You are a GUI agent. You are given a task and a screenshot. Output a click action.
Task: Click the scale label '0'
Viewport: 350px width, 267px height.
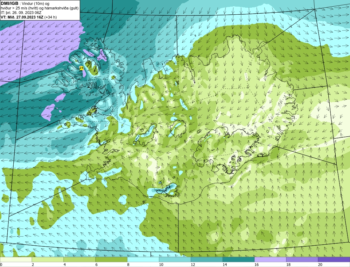coord(1,265)
